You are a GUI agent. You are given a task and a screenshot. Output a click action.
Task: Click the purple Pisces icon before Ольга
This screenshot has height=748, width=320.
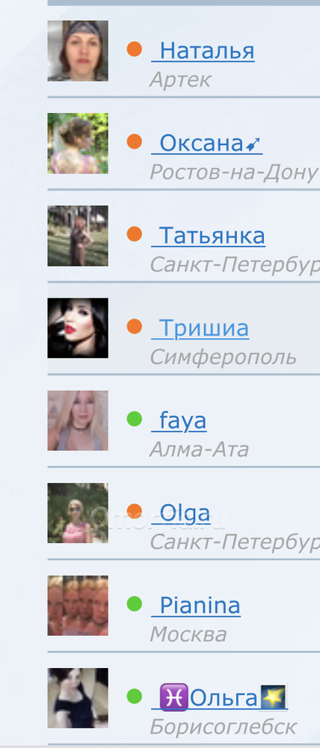tap(173, 697)
